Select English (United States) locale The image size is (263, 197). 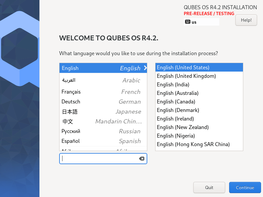click(199, 67)
